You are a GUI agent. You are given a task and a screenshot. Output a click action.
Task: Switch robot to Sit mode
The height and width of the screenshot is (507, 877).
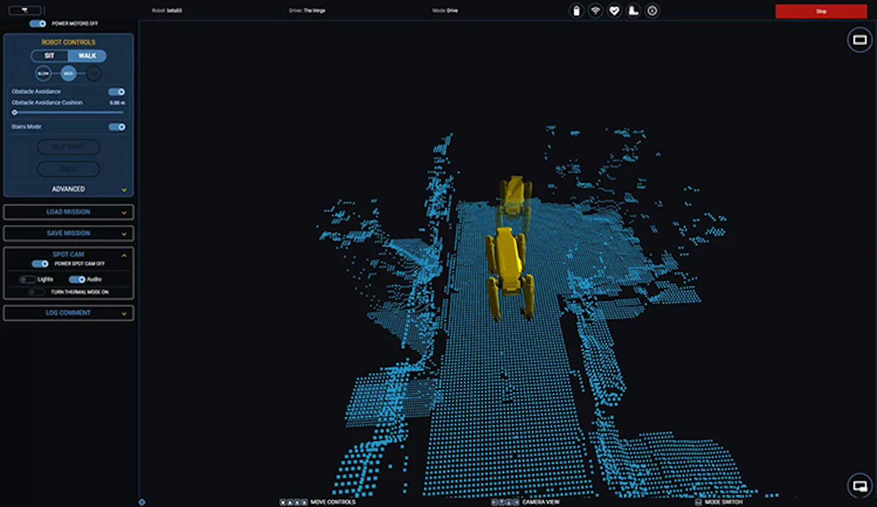(x=50, y=56)
